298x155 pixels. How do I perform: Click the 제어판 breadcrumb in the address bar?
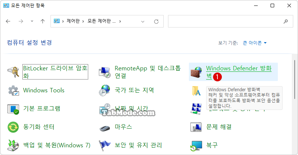pos(73,21)
